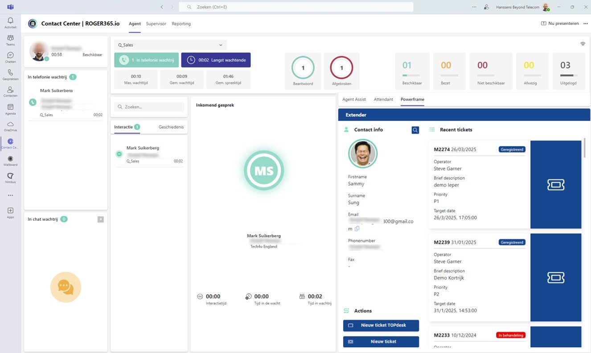The image size is (591, 353).
Task: Click the Beantwoord counter circle
Action: (x=303, y=68)
